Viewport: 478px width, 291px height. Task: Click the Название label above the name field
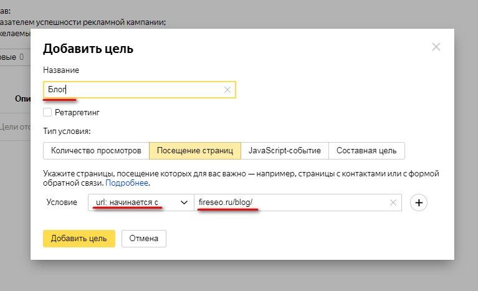pos(61,70)
